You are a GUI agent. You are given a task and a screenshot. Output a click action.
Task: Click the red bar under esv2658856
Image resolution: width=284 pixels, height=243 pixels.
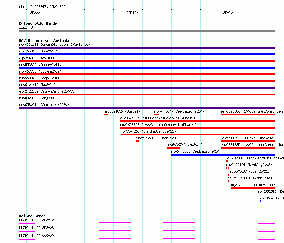coord(198,128)
